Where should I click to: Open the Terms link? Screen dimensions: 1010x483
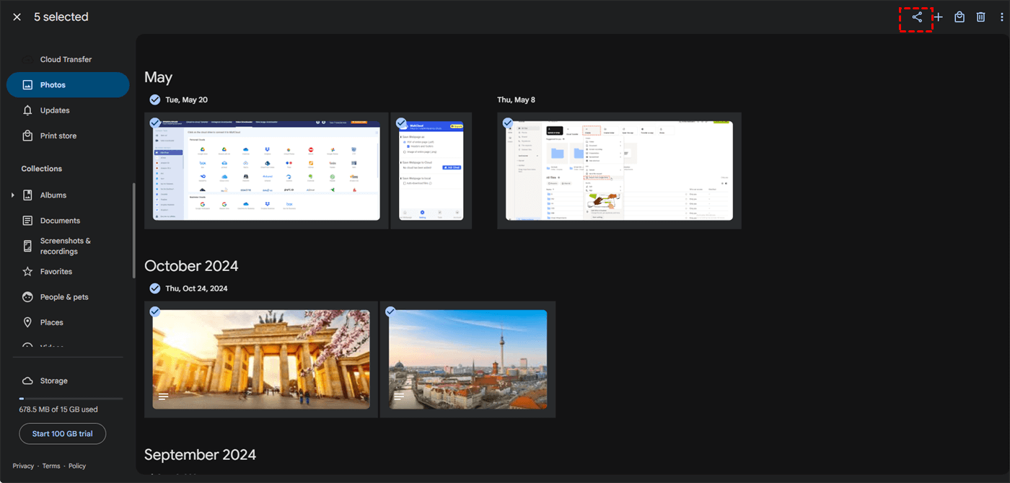(x=51, y=466)
